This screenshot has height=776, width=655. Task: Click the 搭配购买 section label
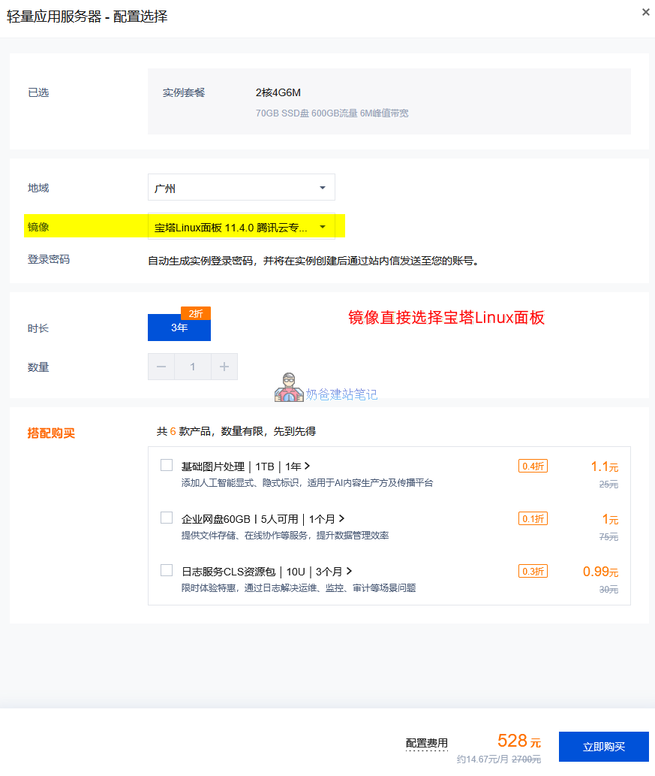pyautogui.click(x=50, y=433)
